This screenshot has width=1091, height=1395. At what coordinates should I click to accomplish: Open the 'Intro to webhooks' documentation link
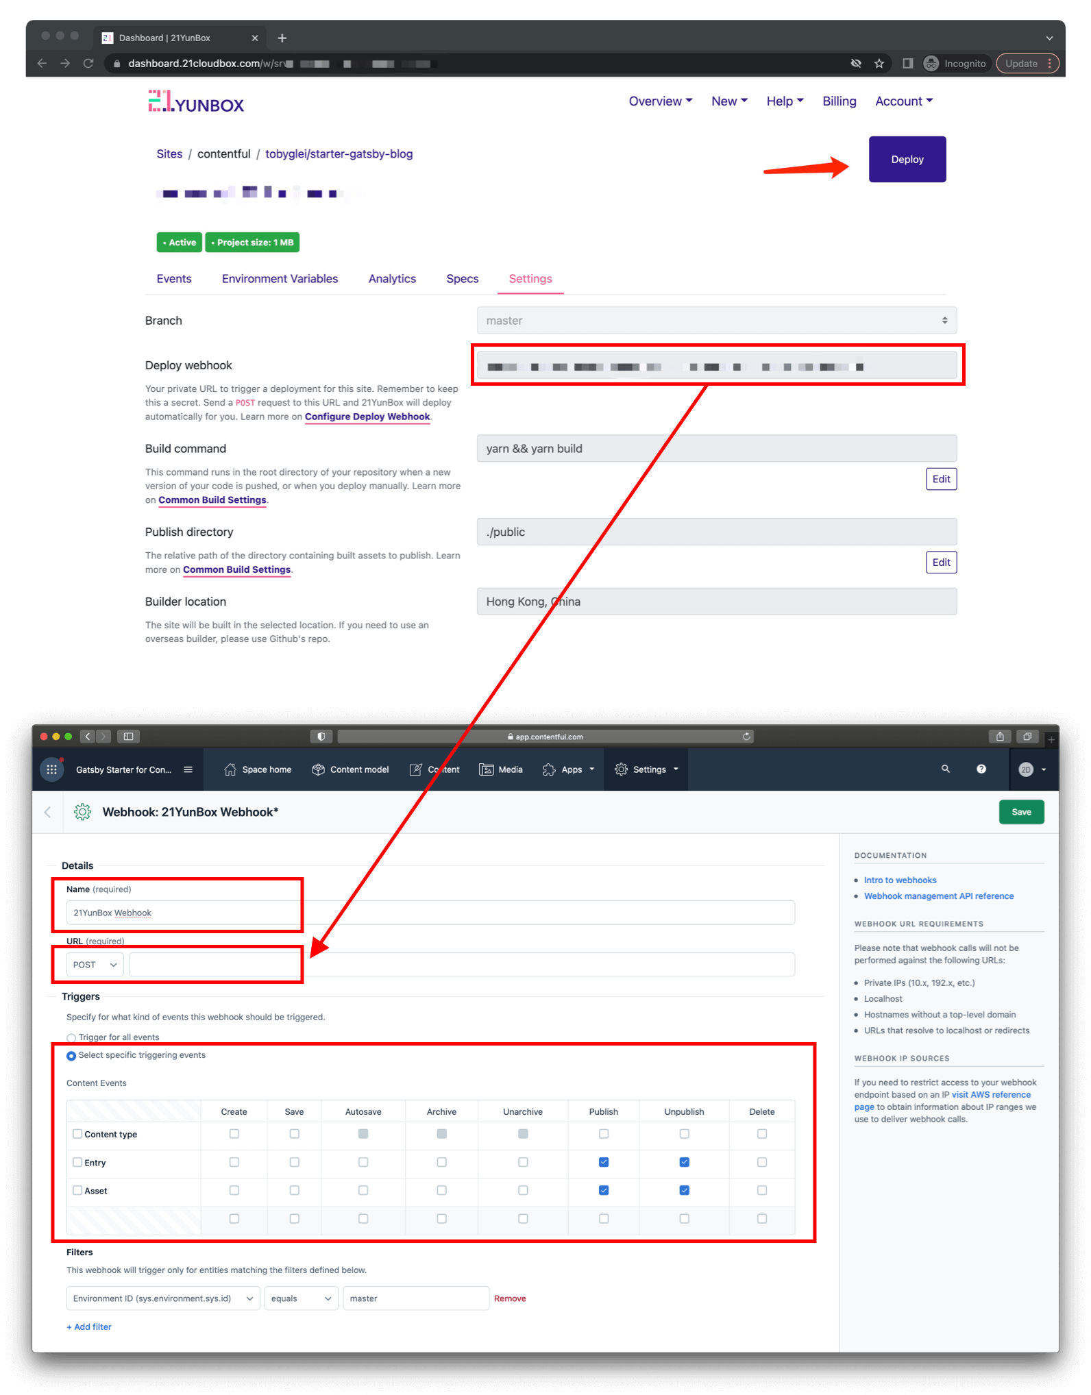pos(900,880)
